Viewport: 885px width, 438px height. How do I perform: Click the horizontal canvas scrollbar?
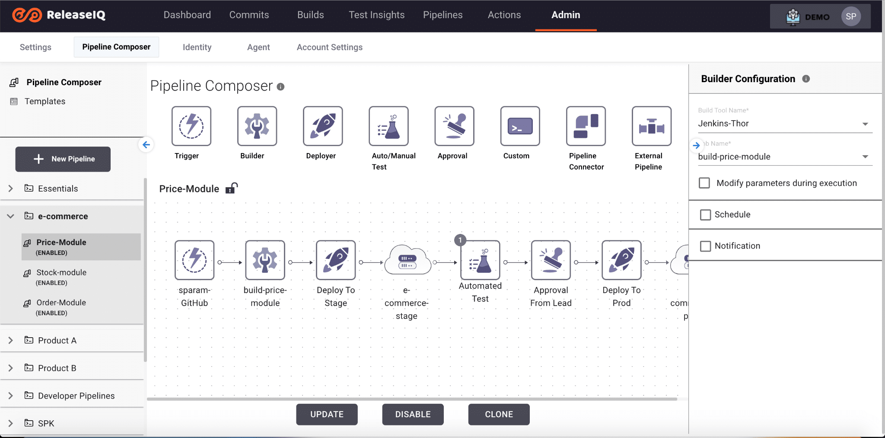coord(412,399)
